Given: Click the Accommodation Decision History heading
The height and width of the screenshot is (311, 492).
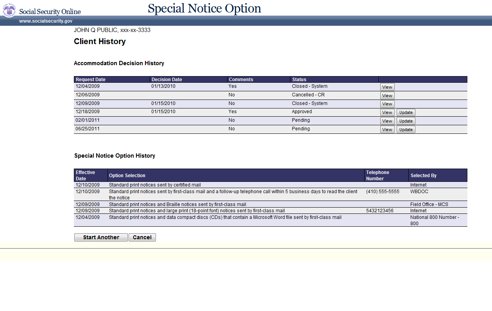Looking at the screenshot, I should point(119,63).
